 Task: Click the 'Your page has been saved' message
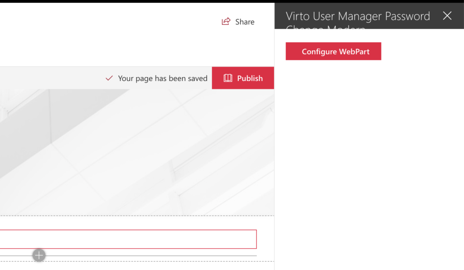pyautogui.click(x=163, y=78)
